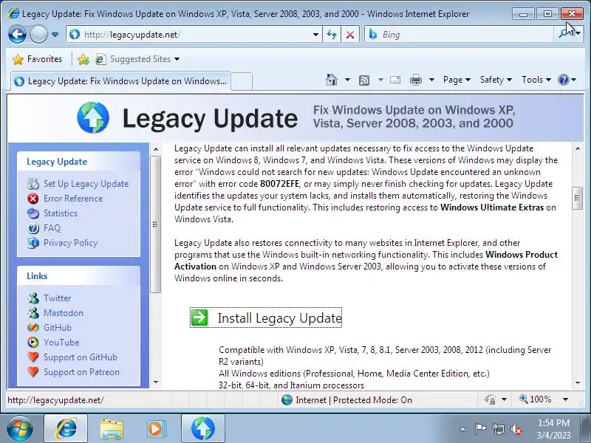591x443 pixels.
Task: Click the Forward navigation button
Action: 38,35
